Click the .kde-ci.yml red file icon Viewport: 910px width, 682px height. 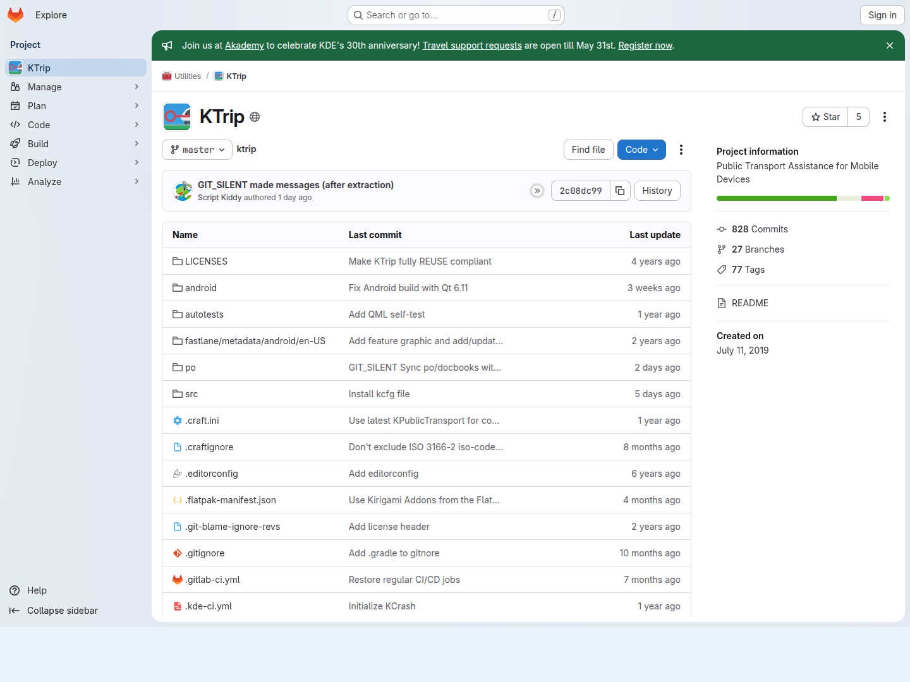click(178, 606)
